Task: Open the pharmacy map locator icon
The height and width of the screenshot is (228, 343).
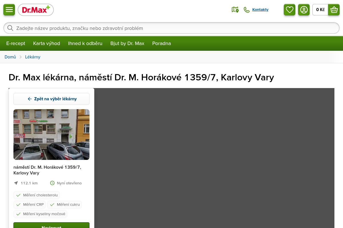Action: click(x=235, y=10)
